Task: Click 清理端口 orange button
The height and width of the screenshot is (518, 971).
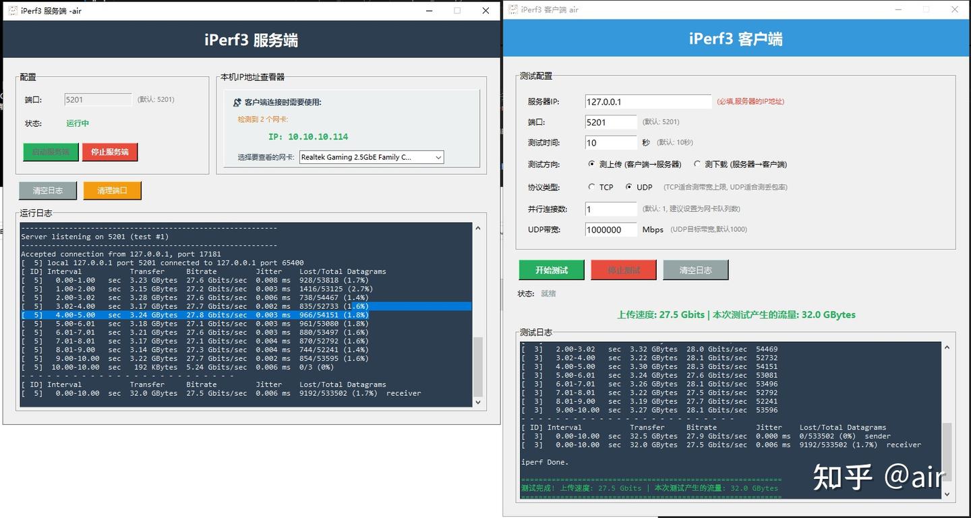Action: 112,190
